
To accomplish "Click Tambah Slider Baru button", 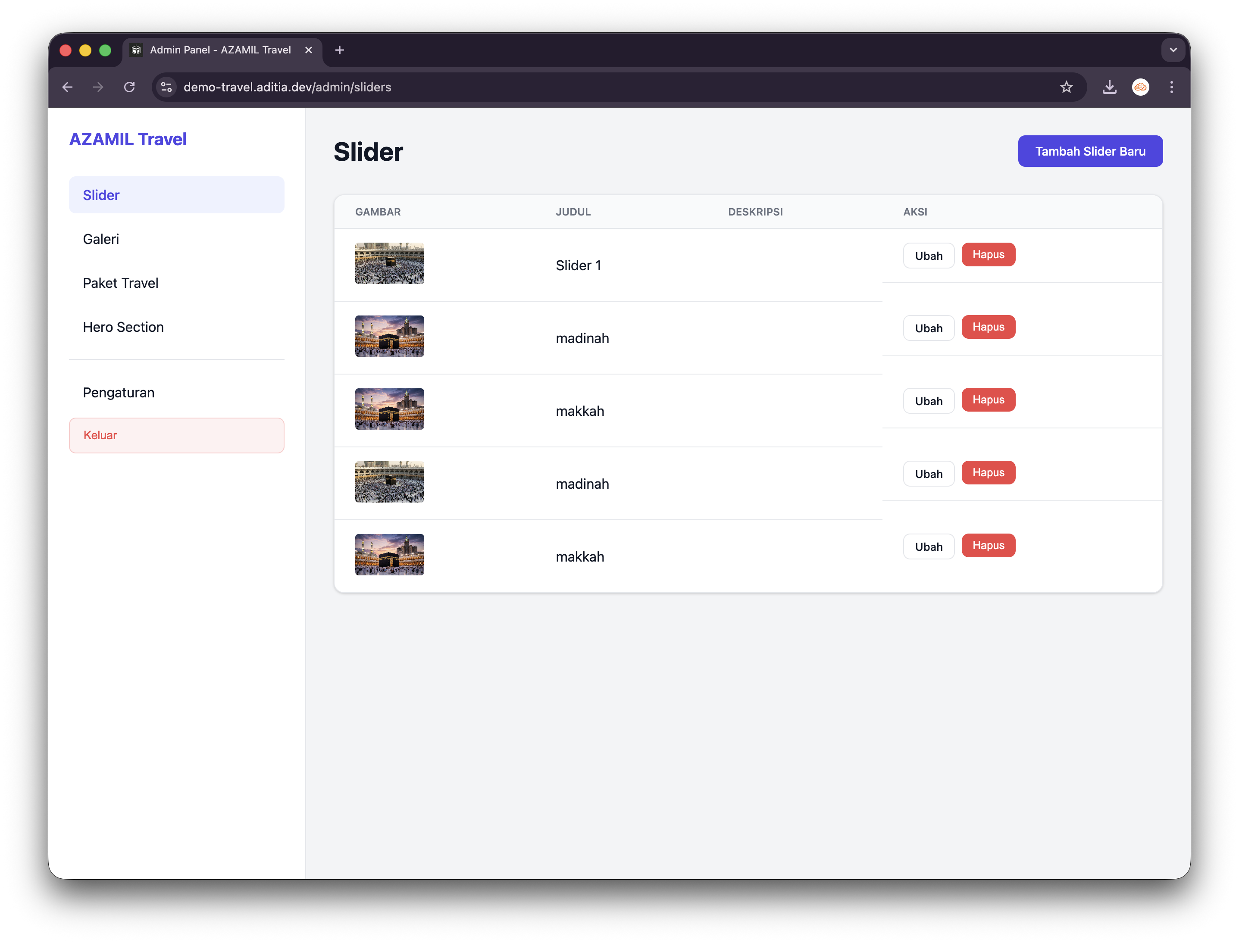I will (1090, 151).
